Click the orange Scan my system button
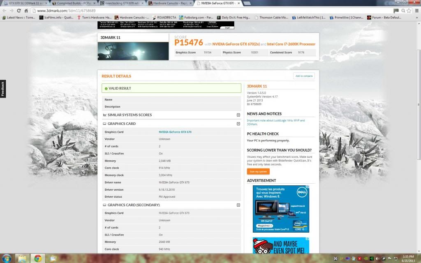Image resolution: width=421 pixels, height=263 pixels. point(258,171)
